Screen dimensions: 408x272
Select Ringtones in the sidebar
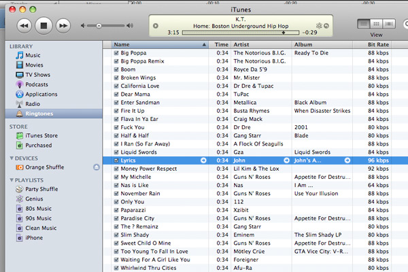(54, 114)
